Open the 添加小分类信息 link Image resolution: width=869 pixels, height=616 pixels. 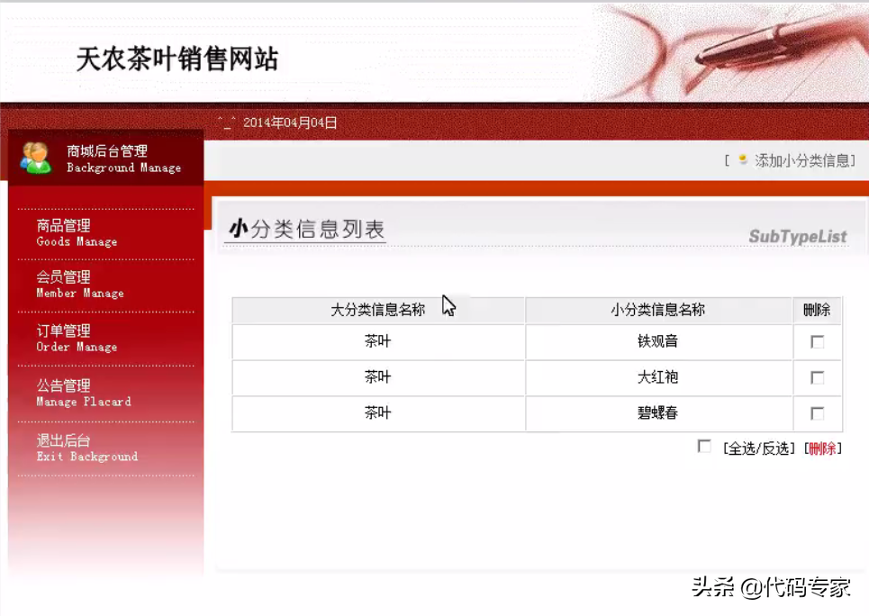click(802, 161)
